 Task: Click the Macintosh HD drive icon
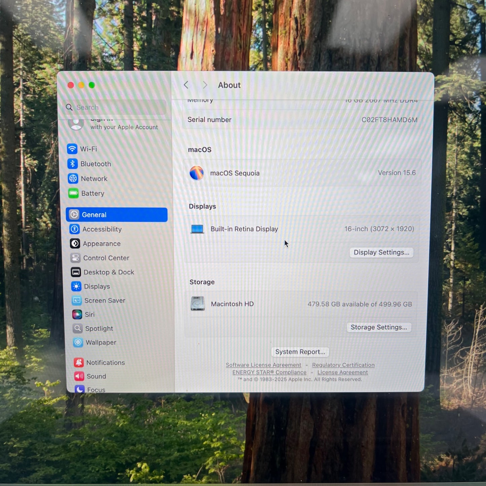(198, 304)
